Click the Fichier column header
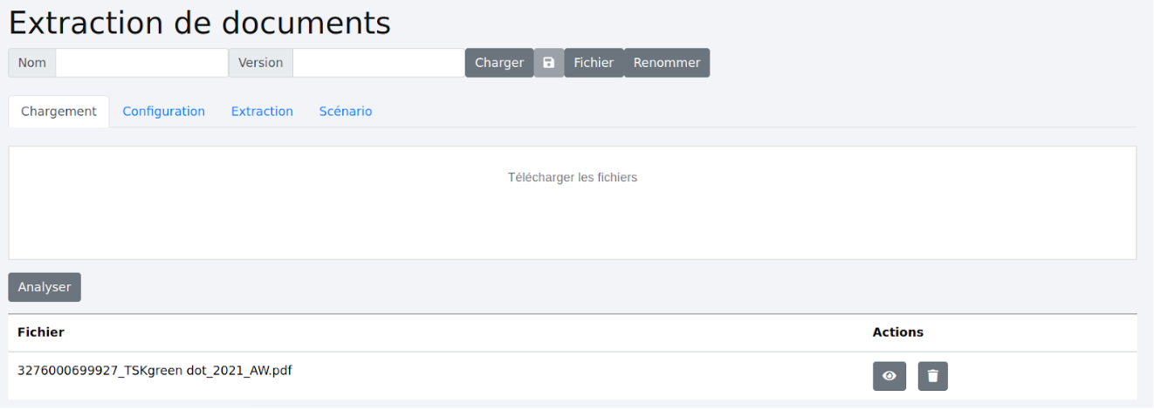Viewport: 1154px width, 410px height. (x=41, y=332)
